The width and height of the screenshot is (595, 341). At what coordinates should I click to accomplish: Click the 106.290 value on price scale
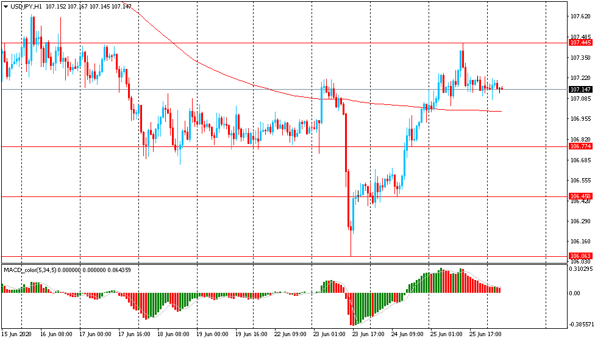(x=580, y=221)
